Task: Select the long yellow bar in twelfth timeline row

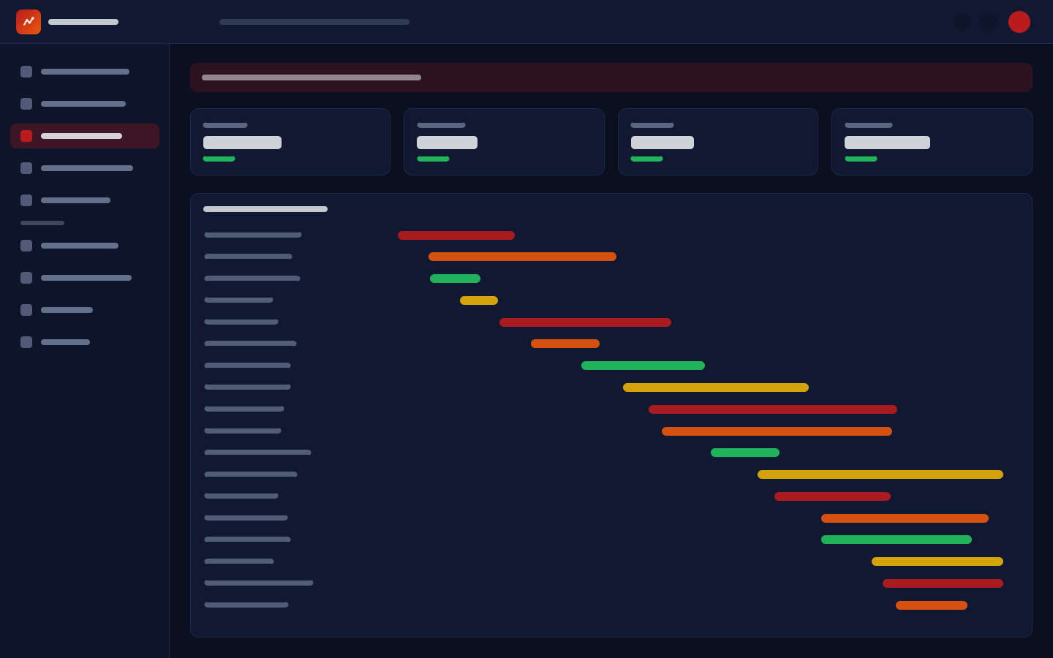Action: coord(880,474)
